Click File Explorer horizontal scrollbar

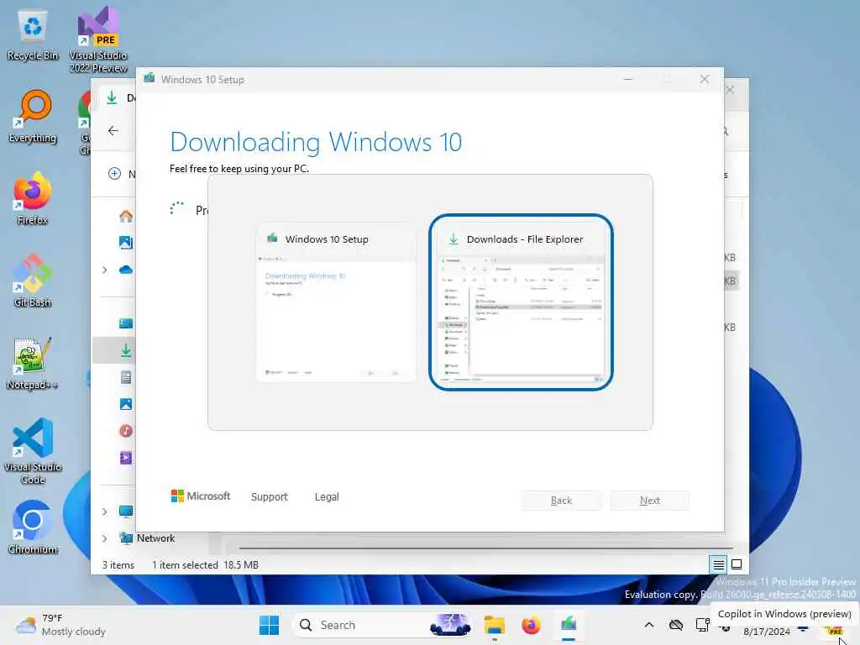(x=486, y=548)
